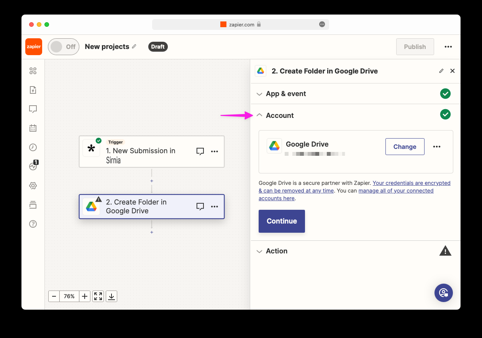The width and height of the screenshot is (482, 338).
Task: Open the support chat bubble
Action: (x=444, y=293)
